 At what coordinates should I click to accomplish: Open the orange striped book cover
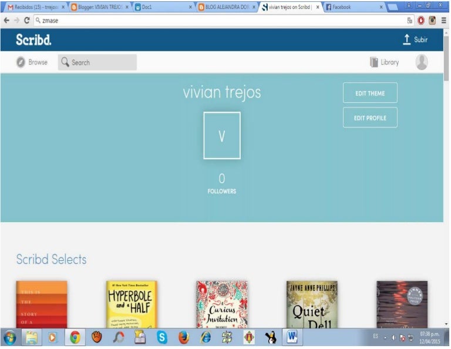coord(42,304)
